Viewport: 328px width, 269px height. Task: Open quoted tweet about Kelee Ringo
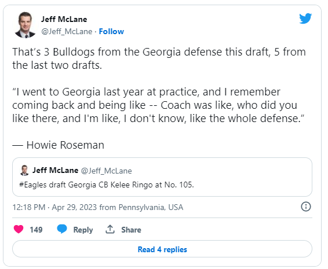(x=162, y=177)
